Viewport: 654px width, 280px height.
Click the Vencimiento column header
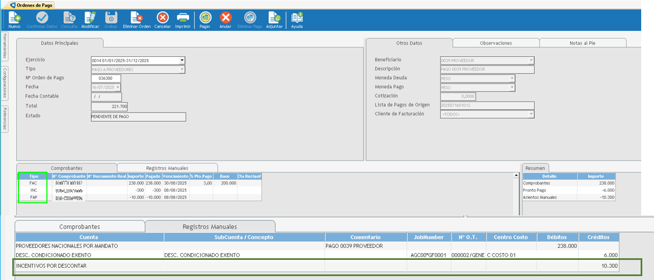pos(175,176)
